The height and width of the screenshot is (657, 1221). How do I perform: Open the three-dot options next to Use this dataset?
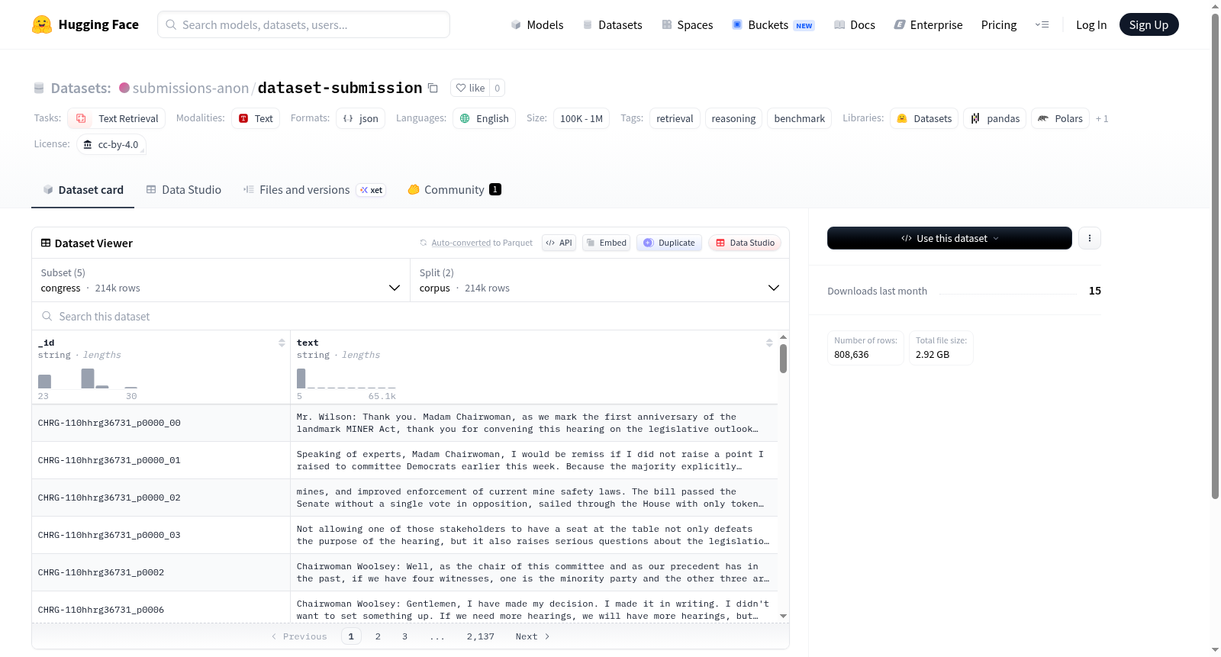point(1089,238)
